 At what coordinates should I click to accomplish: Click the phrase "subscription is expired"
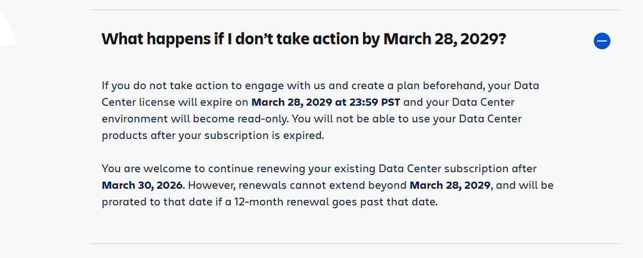pyautogui.click(x=266, y=136)
